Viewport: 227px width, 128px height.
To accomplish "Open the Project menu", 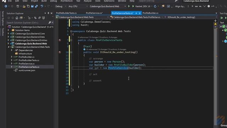I will coord(34,1).
